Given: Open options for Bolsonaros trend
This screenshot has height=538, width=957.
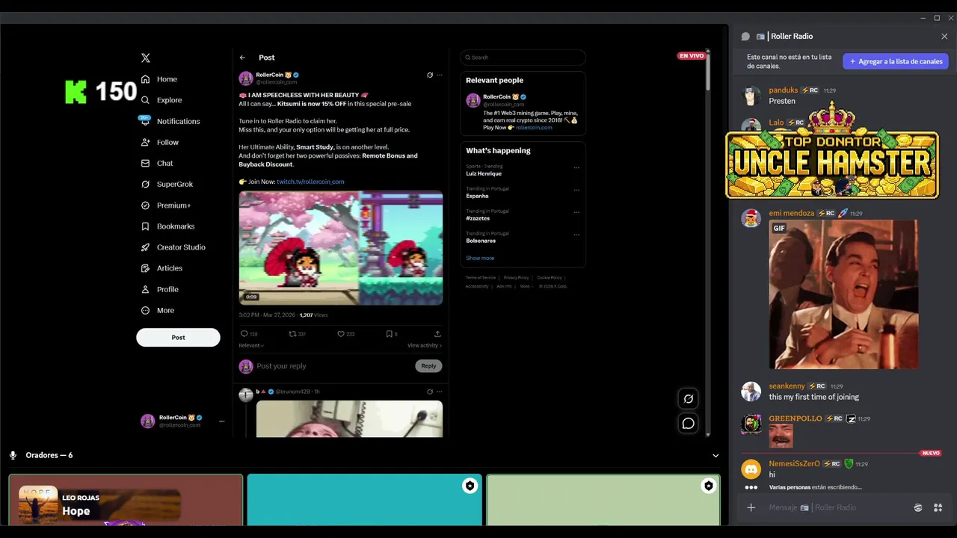Looking at the screenshot, I should [x=576, y=235].
